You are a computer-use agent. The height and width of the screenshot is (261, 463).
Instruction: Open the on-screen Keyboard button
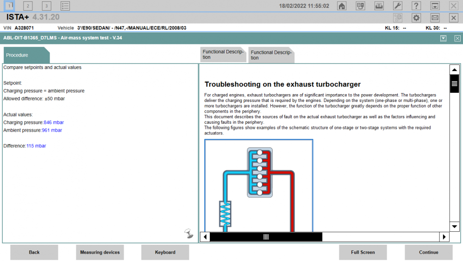165,252
